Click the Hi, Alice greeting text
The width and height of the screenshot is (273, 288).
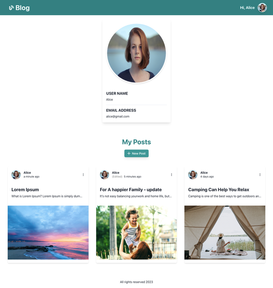(x=247, y=8)
